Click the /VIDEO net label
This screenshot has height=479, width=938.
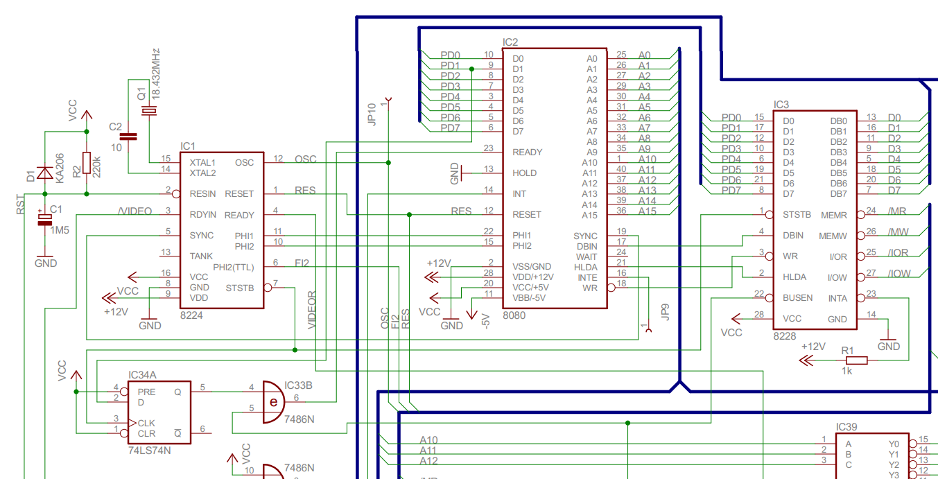pos(134,211)
